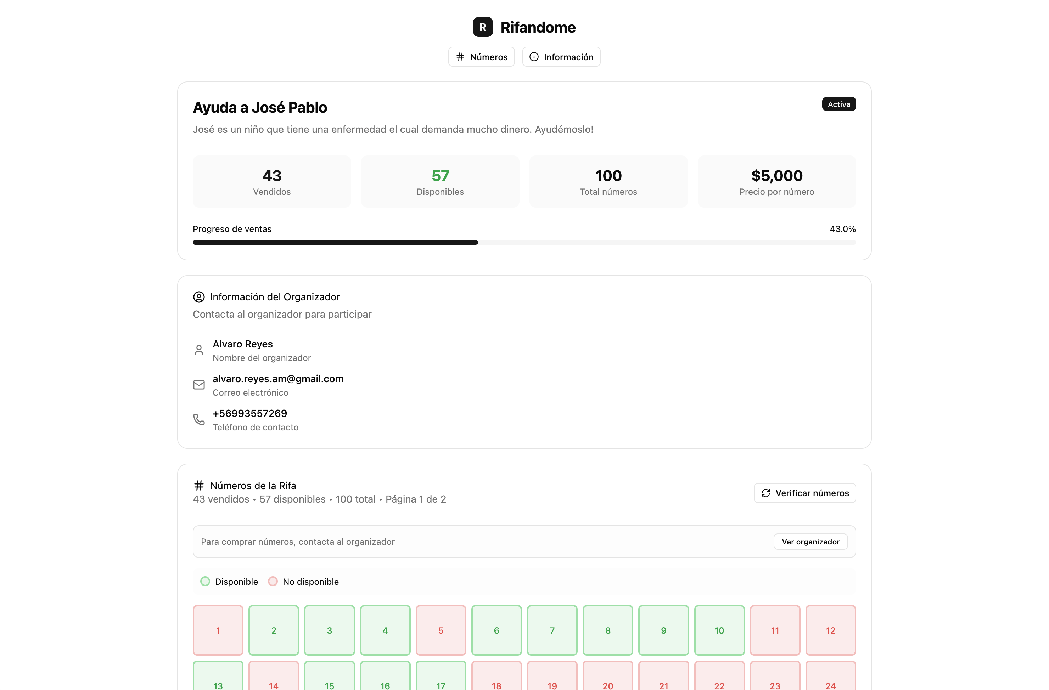Click the Activa status badge

(x=838, y=104)
